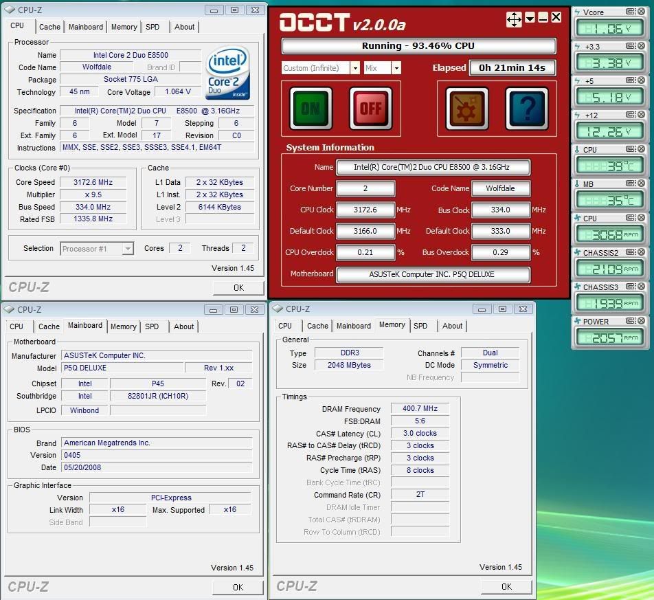654x600 pixels.
Task: Close the MB temperature gadget
Action: click(641, 184)
